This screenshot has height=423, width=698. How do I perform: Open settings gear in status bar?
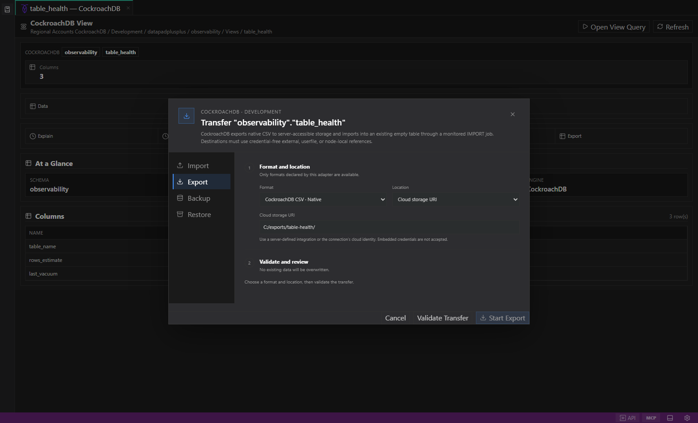687,418
